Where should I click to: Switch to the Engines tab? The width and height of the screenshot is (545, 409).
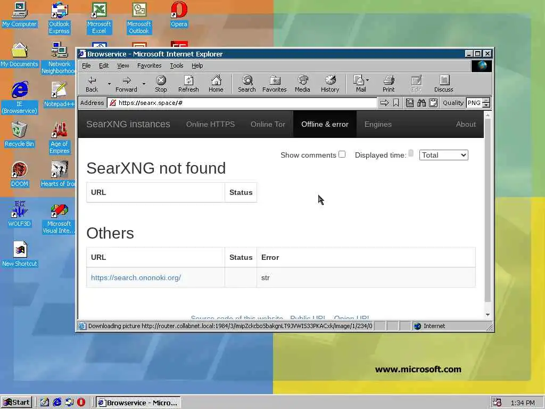coord(378,125)
